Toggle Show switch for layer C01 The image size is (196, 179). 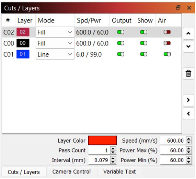(x=144, y=54)
